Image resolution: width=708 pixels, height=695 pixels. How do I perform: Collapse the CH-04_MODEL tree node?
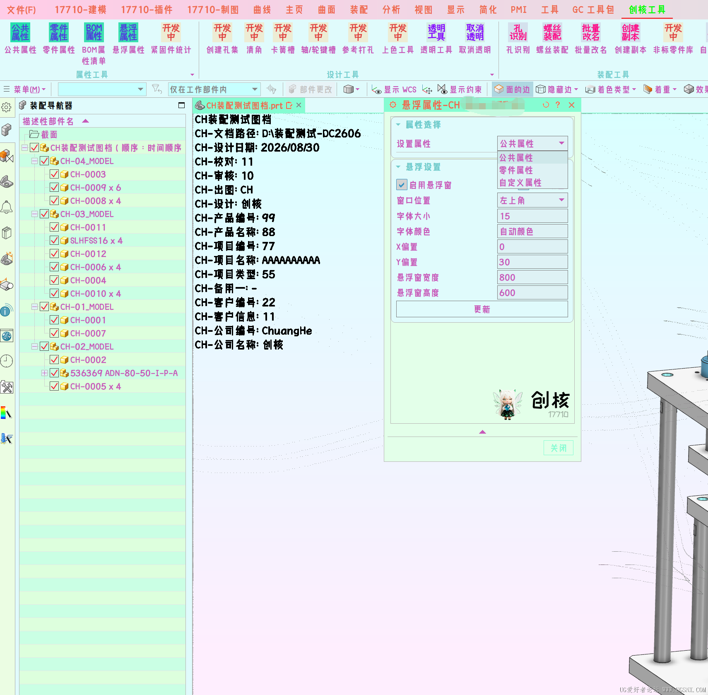[34, 161]
